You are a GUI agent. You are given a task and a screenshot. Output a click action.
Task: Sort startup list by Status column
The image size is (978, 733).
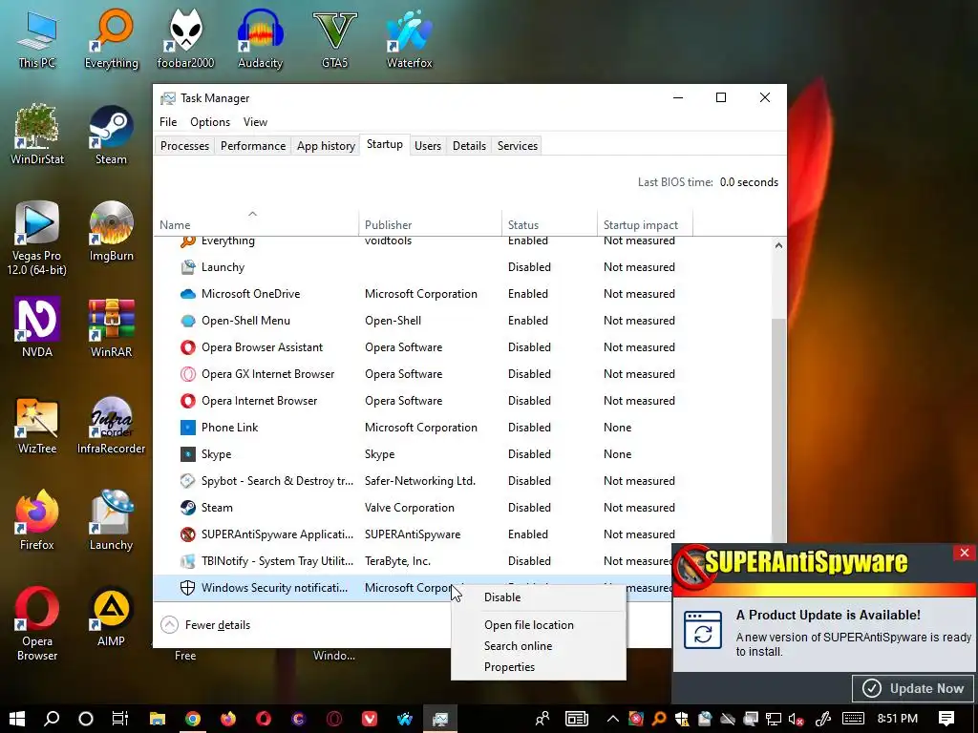549,224
